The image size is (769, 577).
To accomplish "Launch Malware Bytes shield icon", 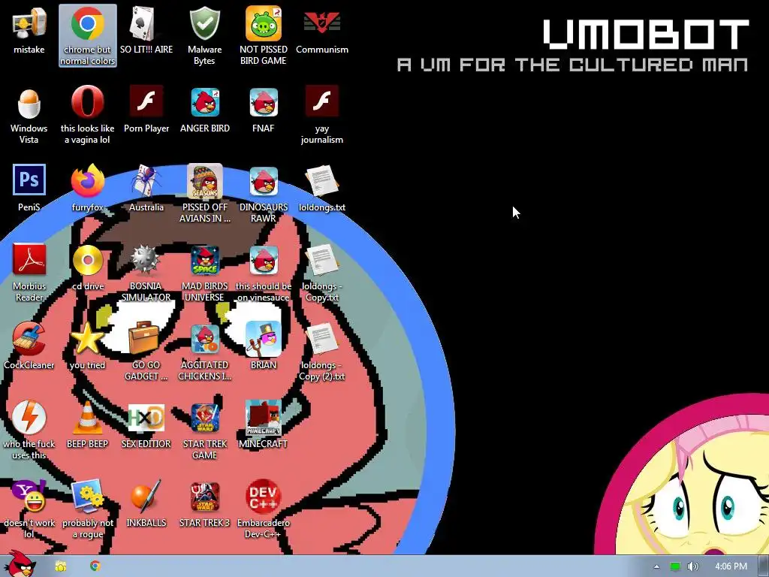I will click(x=204, y=36).
